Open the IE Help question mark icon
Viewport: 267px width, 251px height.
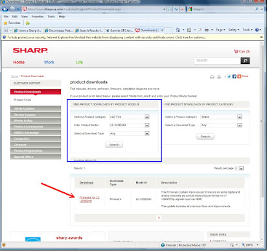257,30
